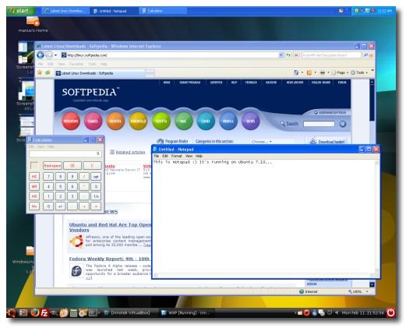Switch to Calculator in XP taskbar
406x328 pixels.
coord(163,11)
